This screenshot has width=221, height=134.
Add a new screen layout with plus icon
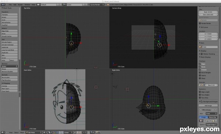pyautogui.click(x=58, y=5)
